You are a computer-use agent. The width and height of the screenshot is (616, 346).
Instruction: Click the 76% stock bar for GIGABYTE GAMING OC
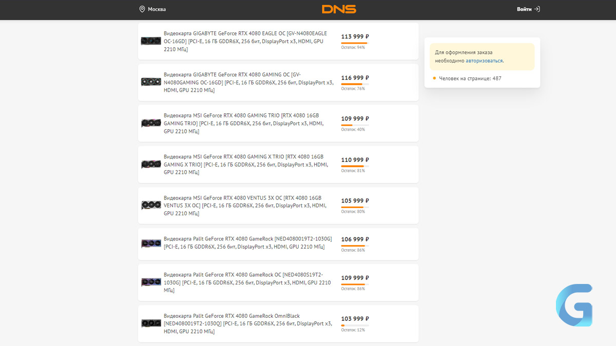[x=355, y=84]
